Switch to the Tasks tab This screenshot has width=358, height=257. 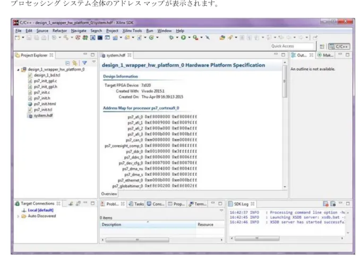(136, 204)
